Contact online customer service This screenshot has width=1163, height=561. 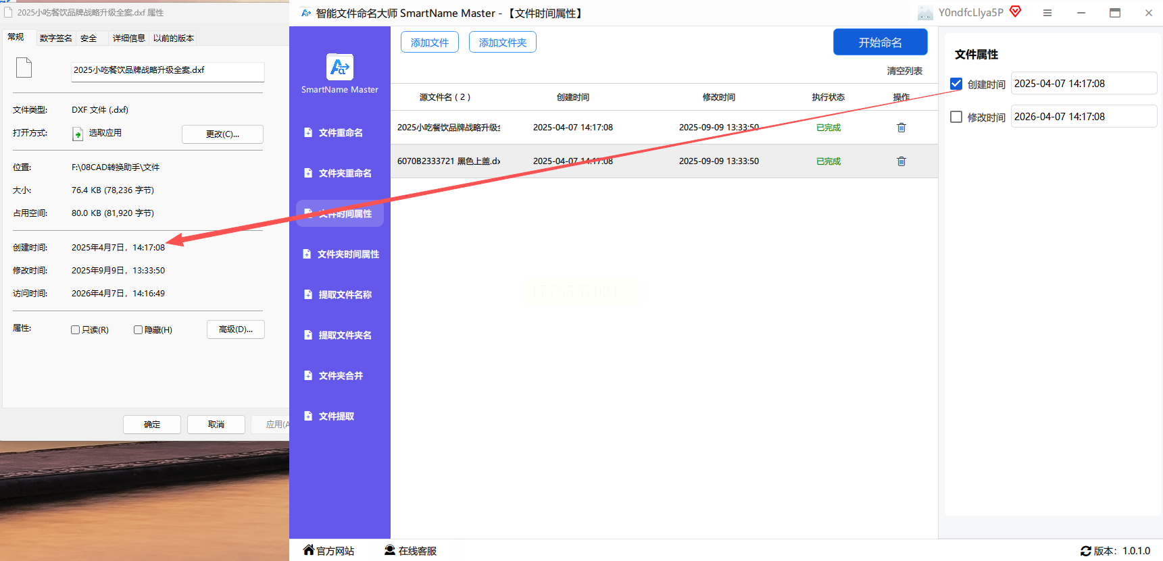point(410,551)
